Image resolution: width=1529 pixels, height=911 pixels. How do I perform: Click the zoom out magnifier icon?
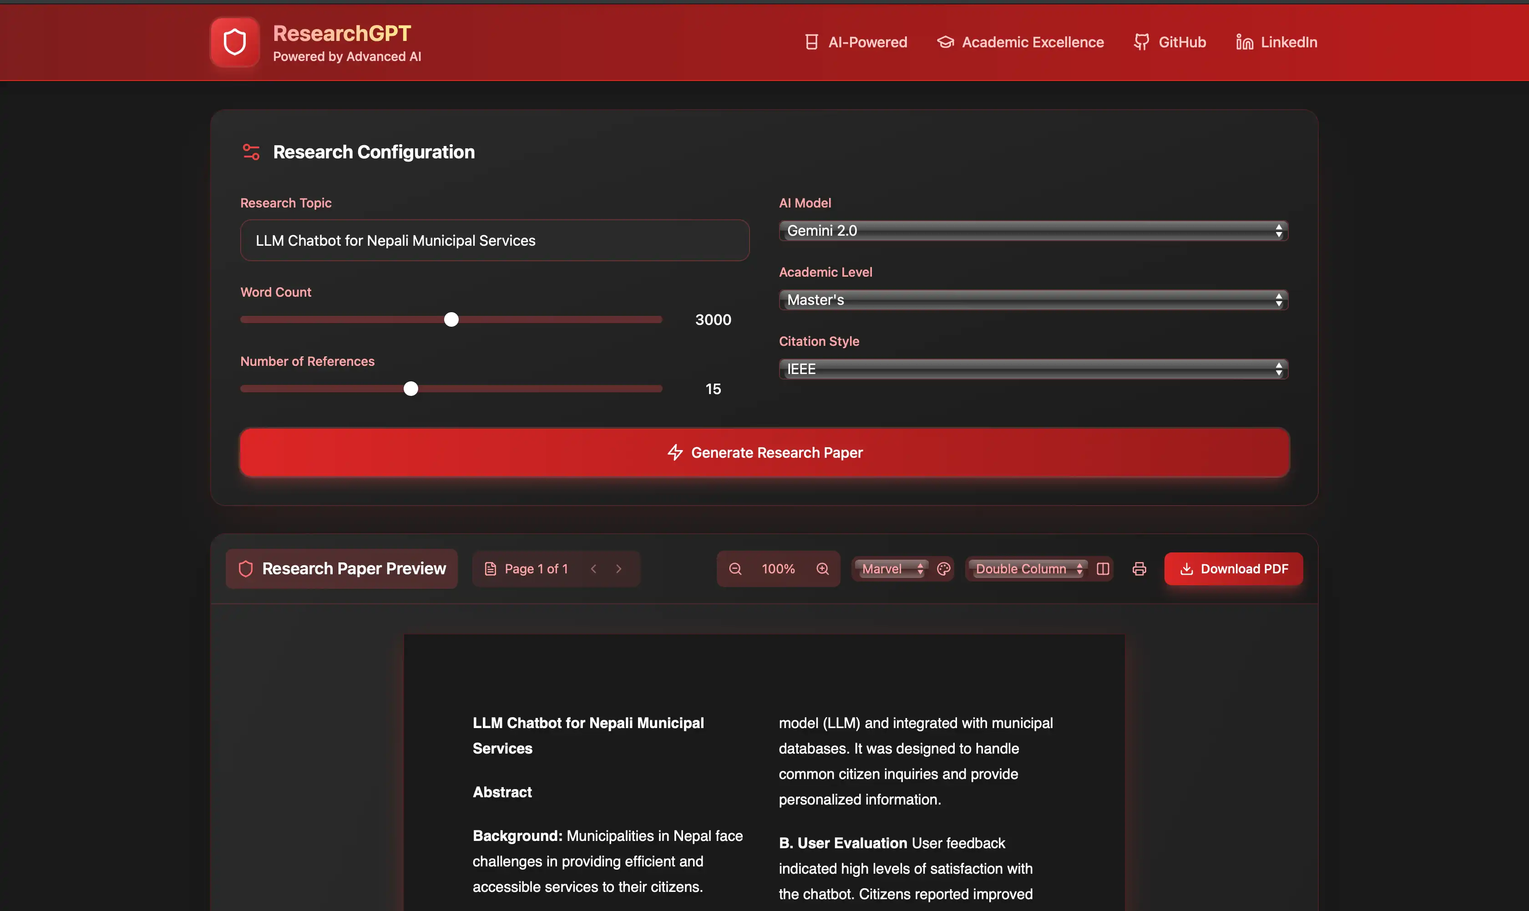735,569
